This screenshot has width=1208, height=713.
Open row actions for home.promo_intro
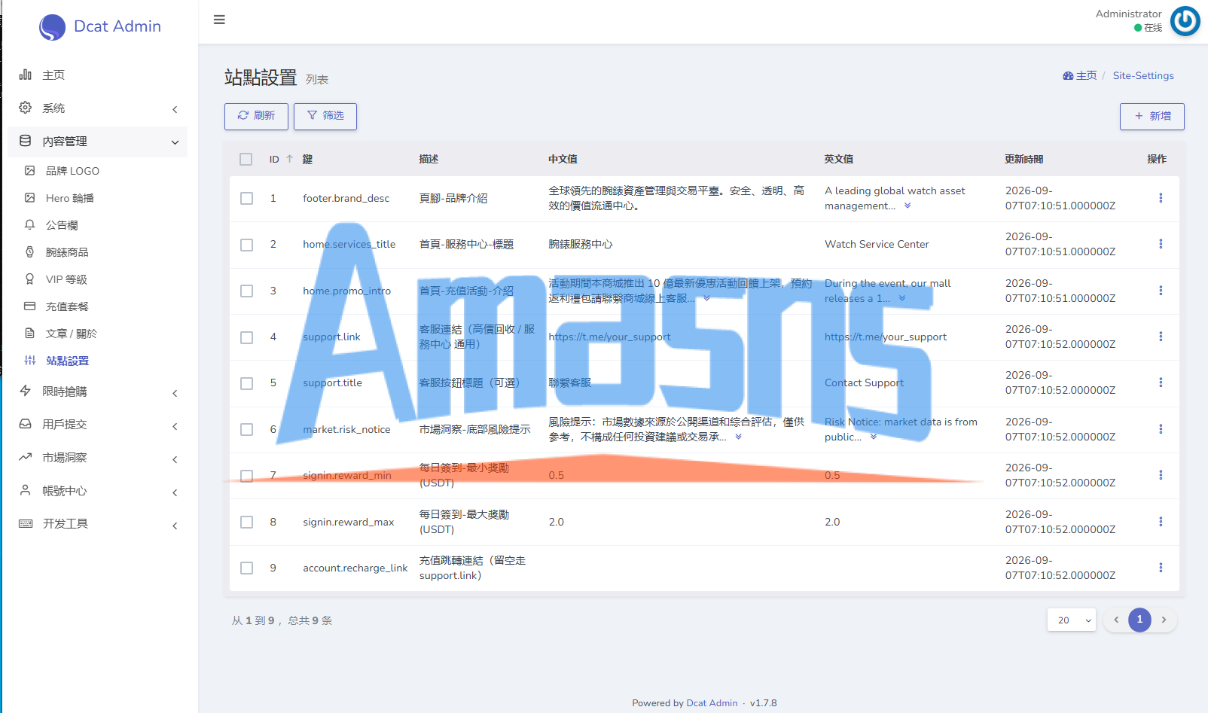click(x=1161, y=291)
